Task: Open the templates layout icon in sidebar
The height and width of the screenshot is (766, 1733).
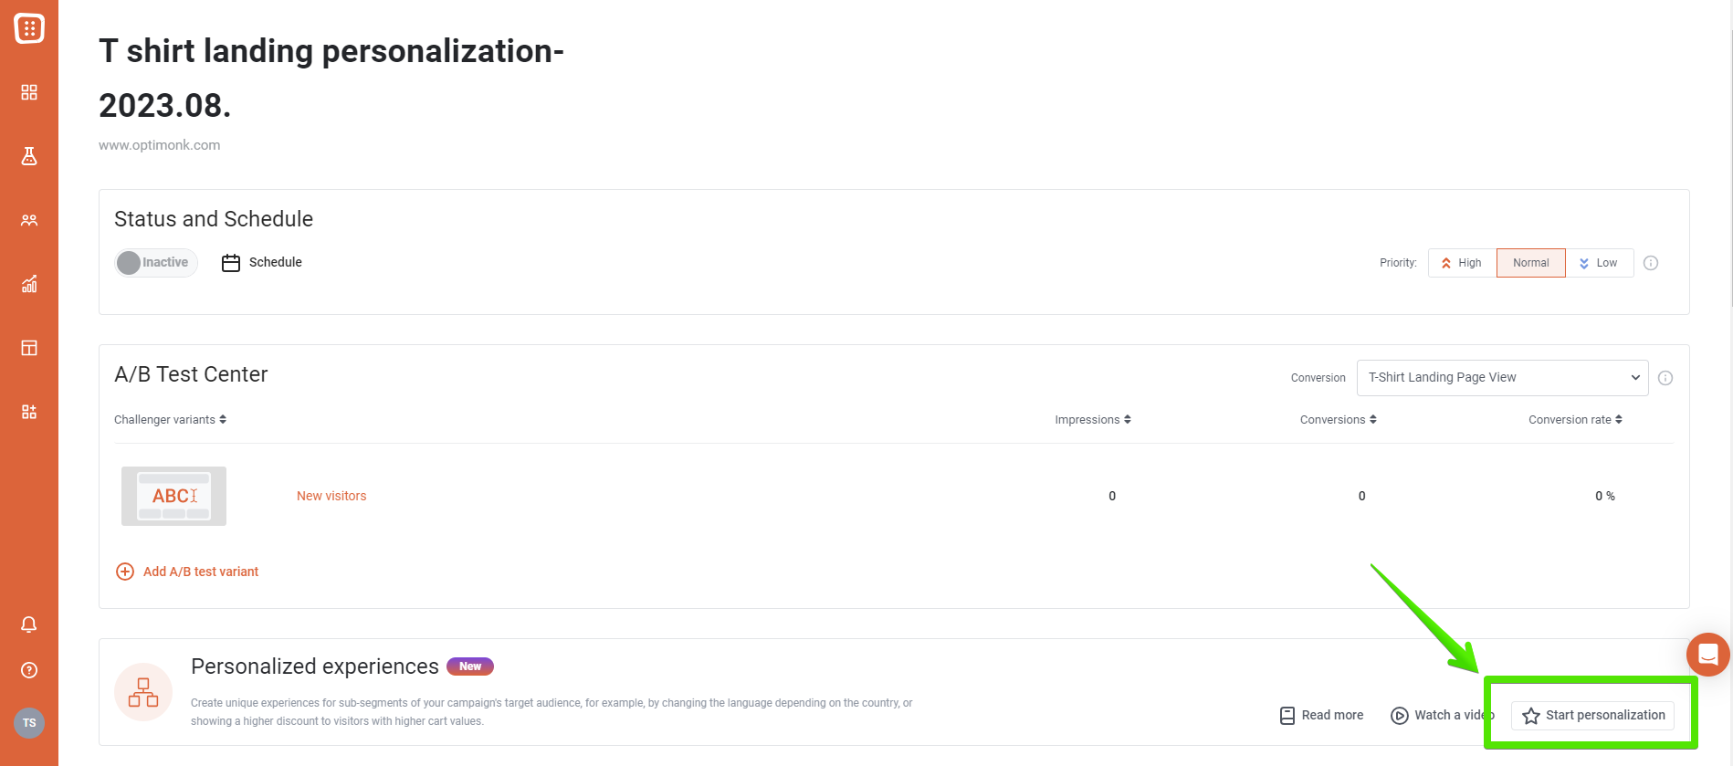Action: click(29, 348)
